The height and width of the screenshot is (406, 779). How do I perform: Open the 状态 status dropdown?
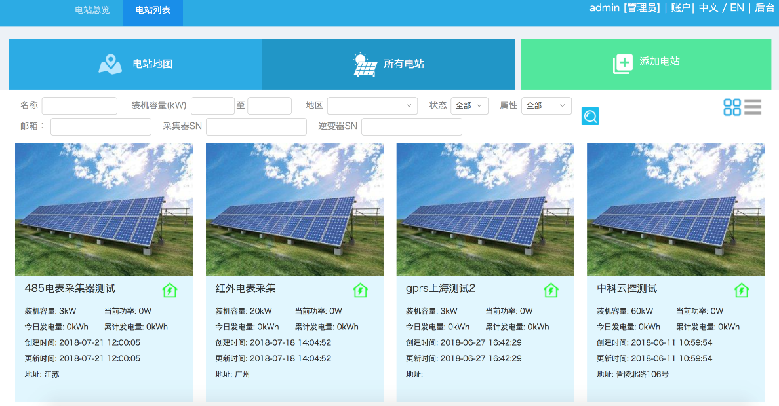(x=469, y=105)
